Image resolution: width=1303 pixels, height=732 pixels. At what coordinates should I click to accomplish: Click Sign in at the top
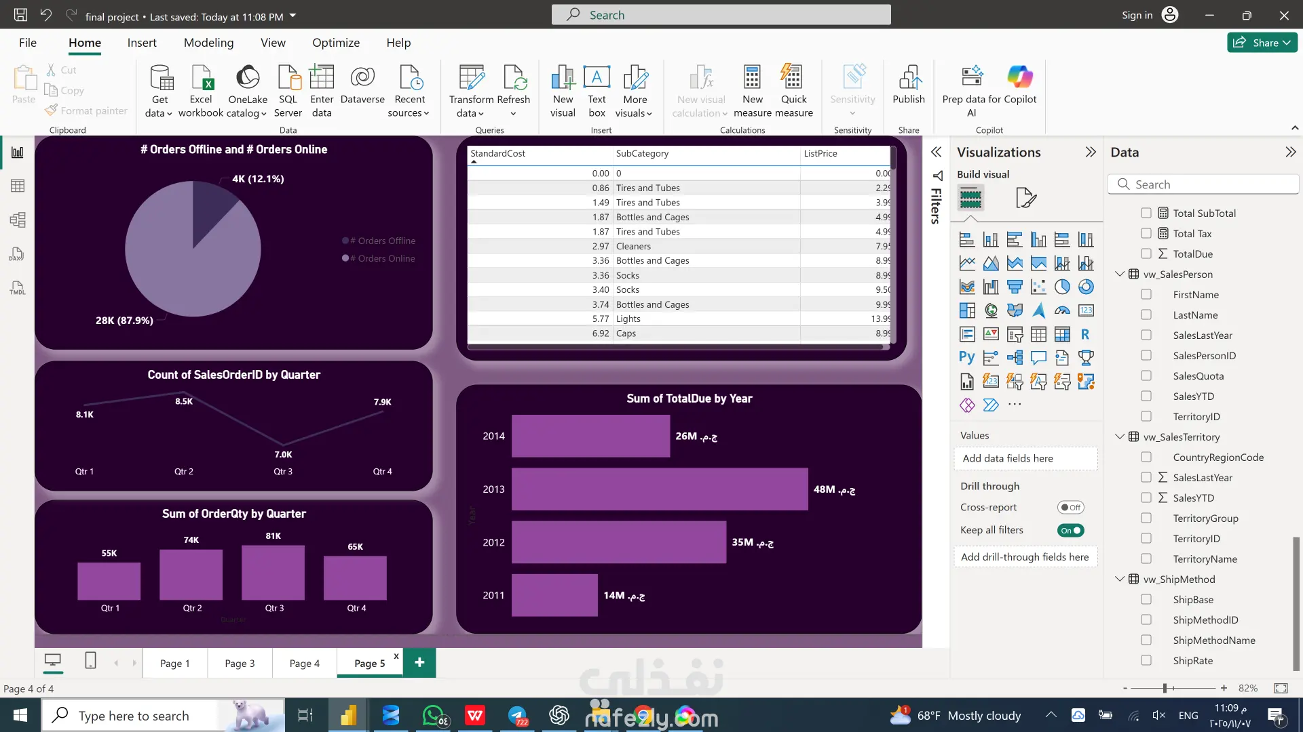coord(1137,15)
